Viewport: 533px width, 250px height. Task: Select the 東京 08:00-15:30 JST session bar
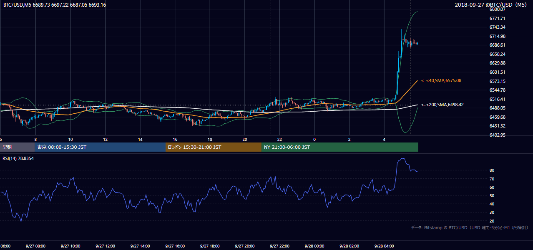click(x=100, y=147)
